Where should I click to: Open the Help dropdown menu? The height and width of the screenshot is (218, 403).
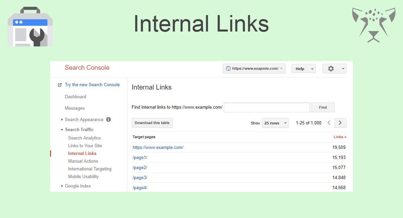point(304,69)
